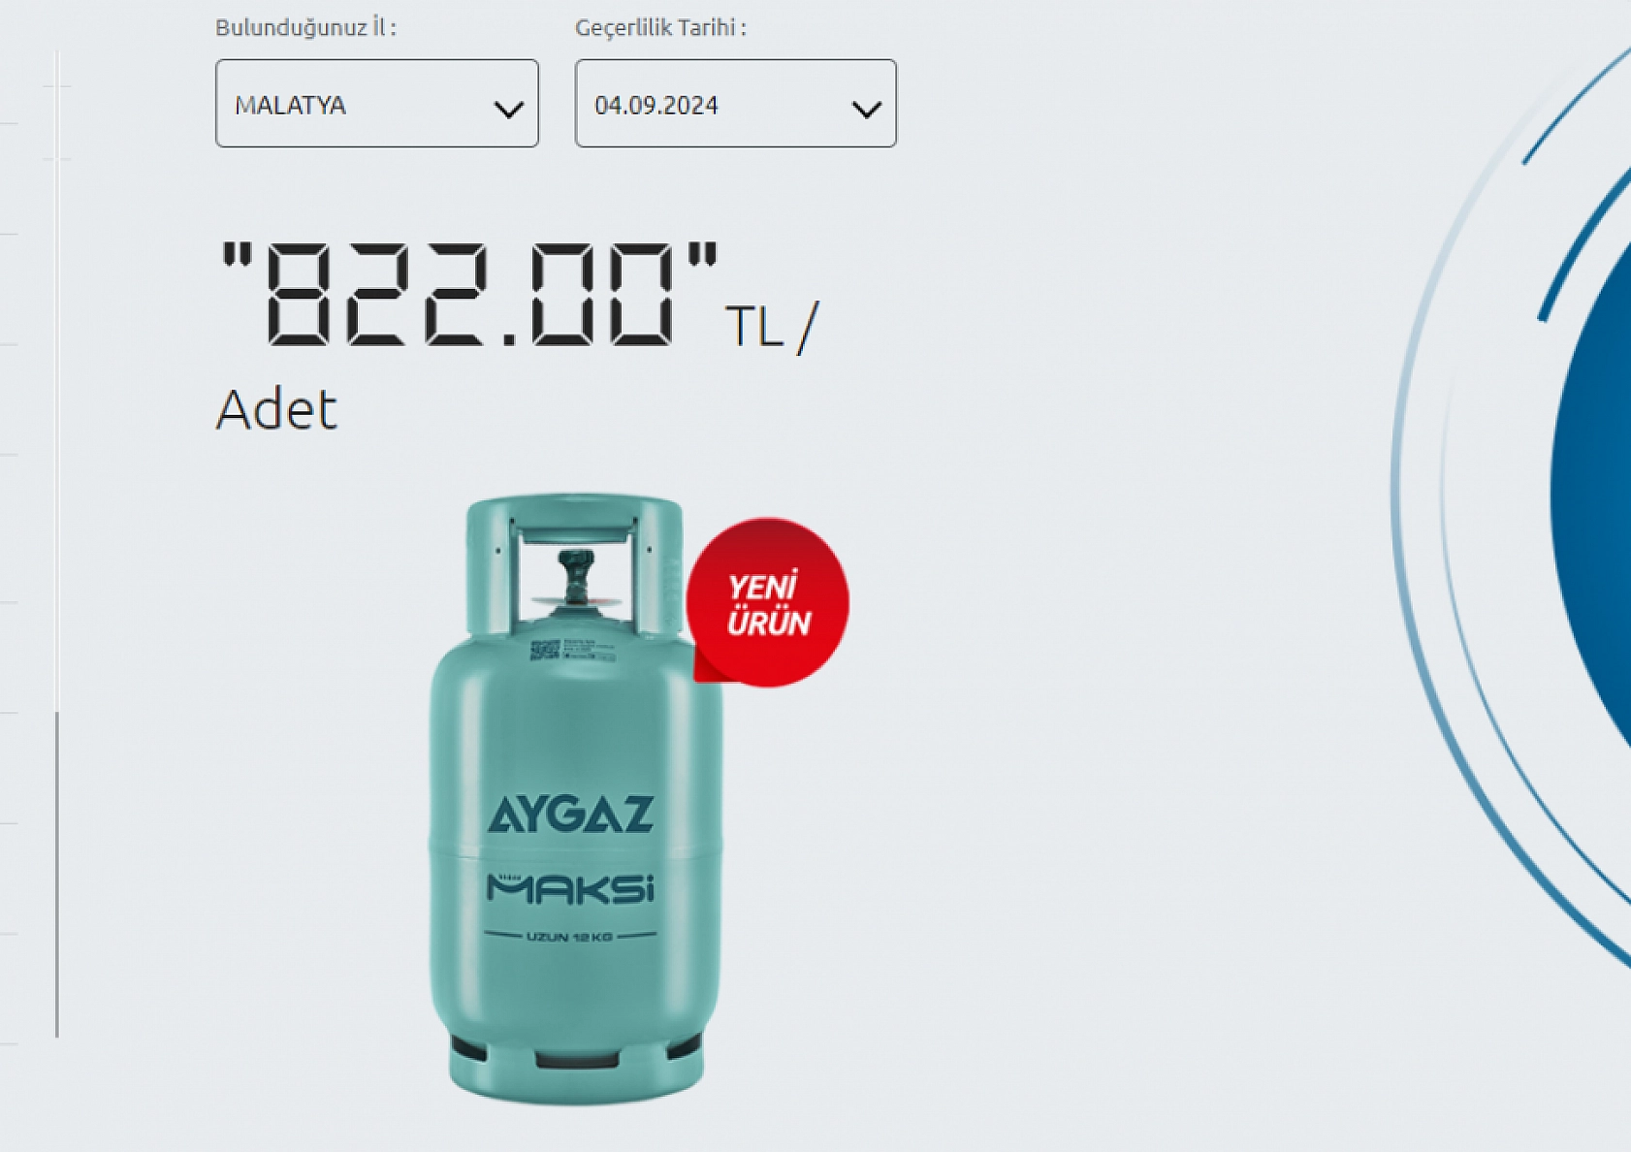Click the cylinder's top handle collar
The image size is (1631, 1152).
(574, 562)
